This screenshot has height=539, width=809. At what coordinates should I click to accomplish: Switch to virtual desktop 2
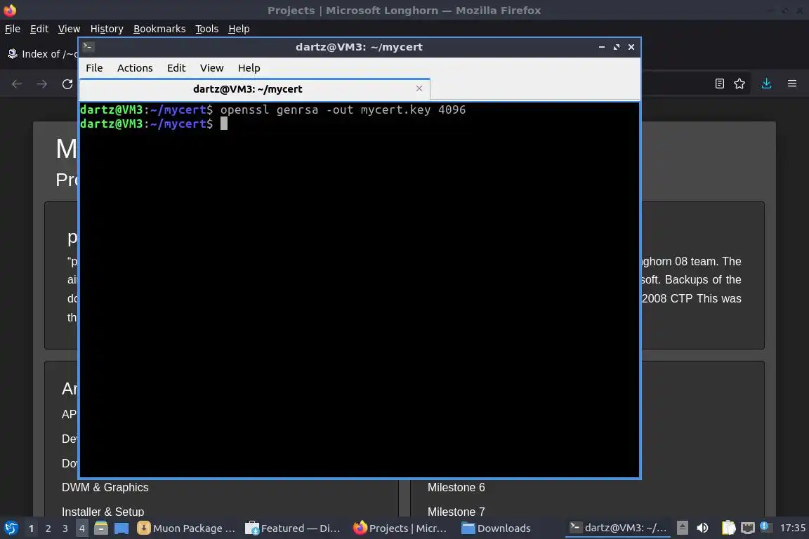pos(48,528)
